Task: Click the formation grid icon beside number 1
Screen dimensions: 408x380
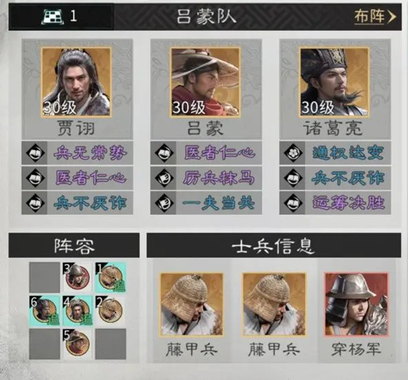Action: coord(52,16)
